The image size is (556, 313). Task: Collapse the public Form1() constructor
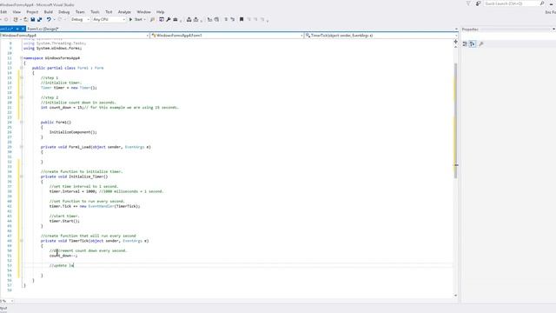pyautogui.click(x=21, y=122)
